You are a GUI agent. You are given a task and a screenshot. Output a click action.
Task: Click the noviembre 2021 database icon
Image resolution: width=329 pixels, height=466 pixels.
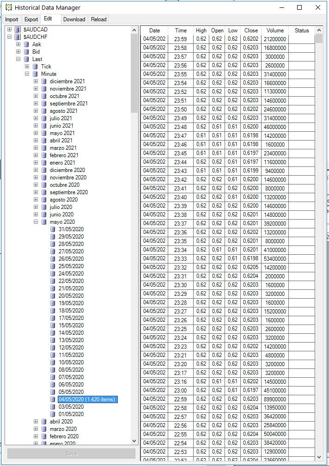(44, 89)
